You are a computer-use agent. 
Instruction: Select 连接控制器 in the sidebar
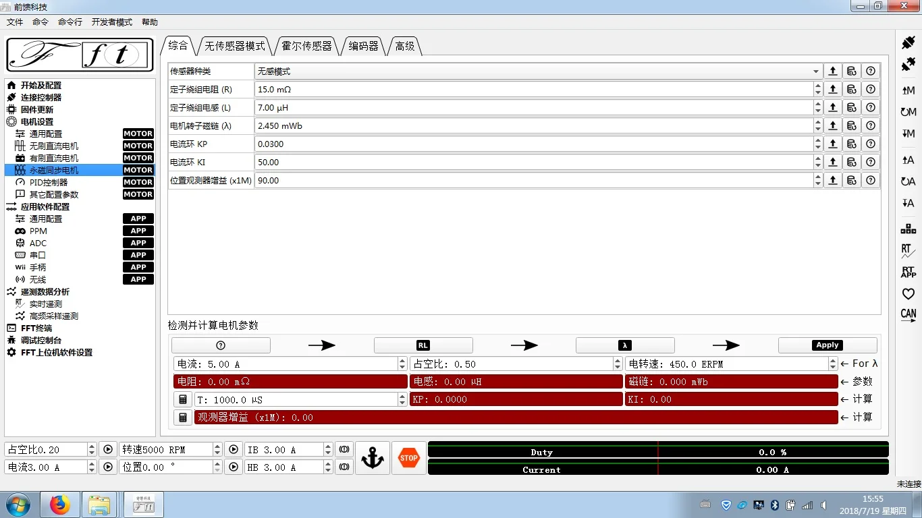click(x=41, y=97)
